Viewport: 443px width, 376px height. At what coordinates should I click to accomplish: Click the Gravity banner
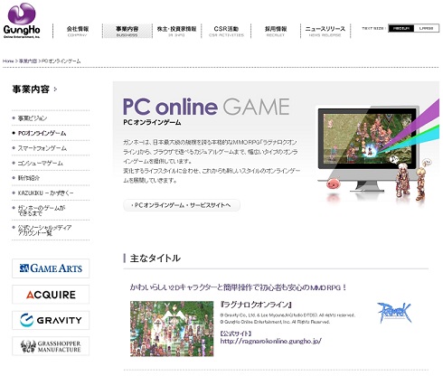(51, 320)
